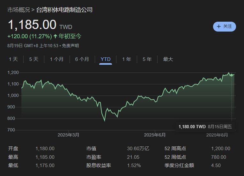This screenshot has height=176, width=244.
Task: Click the plus icon in 关注 button
Action: point(218,26)
